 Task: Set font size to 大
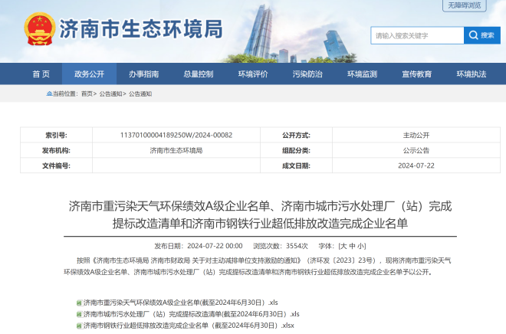click(343, 246)
